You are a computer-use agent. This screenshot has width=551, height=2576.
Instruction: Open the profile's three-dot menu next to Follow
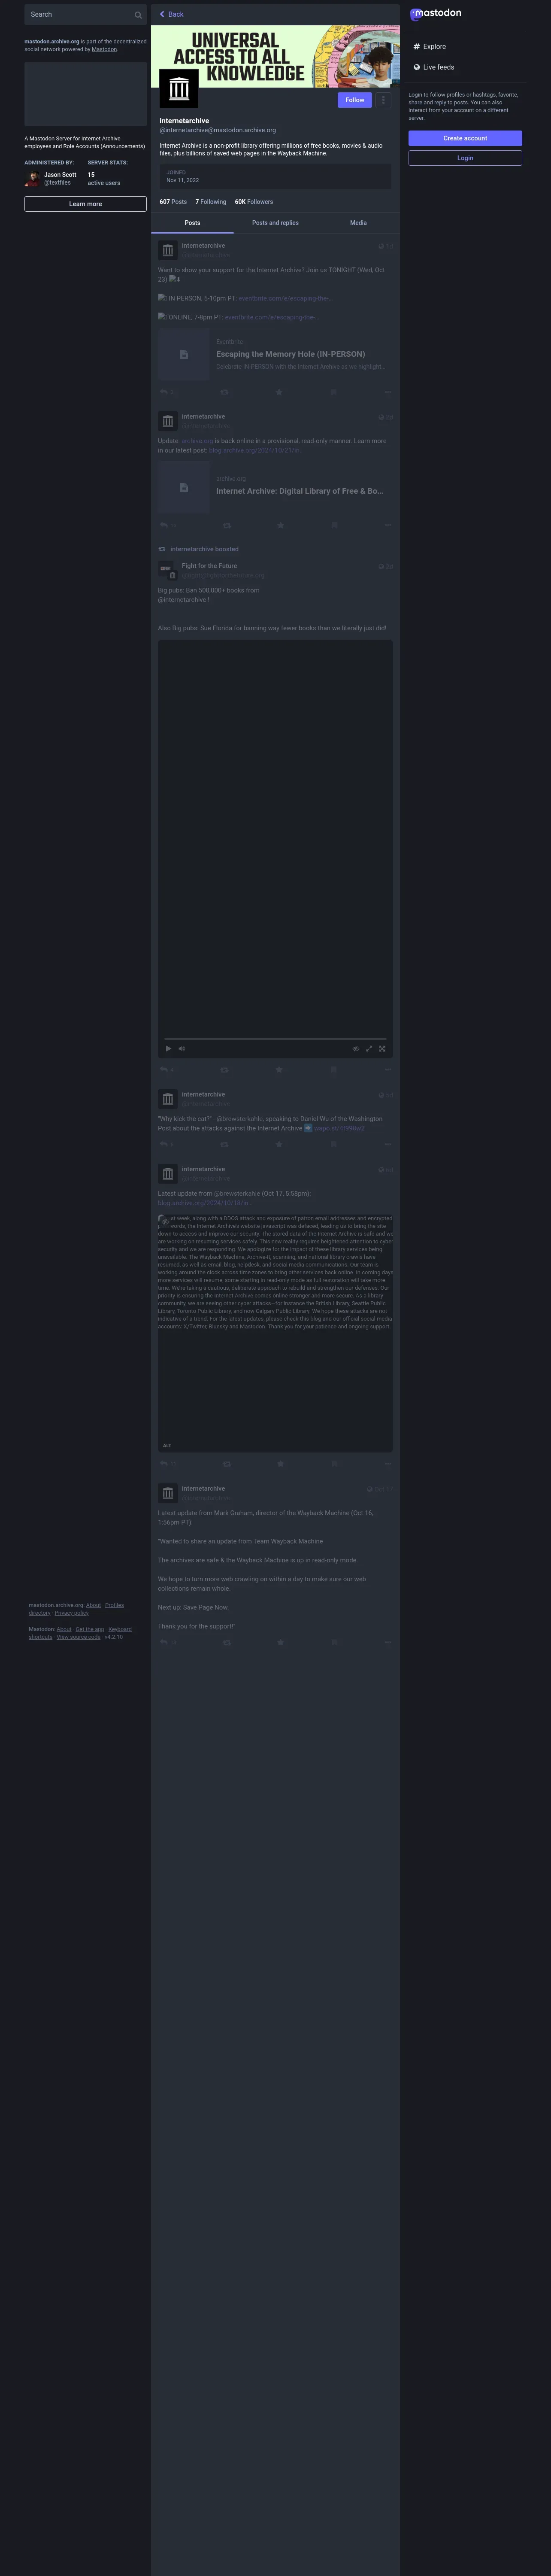383,100
